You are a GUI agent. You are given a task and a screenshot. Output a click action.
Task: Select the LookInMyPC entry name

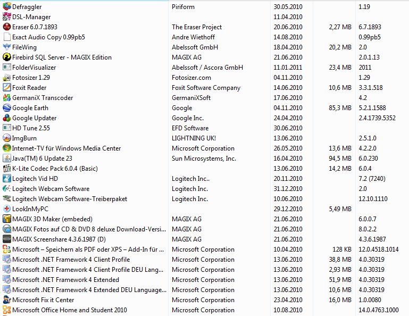click(30, 209)
